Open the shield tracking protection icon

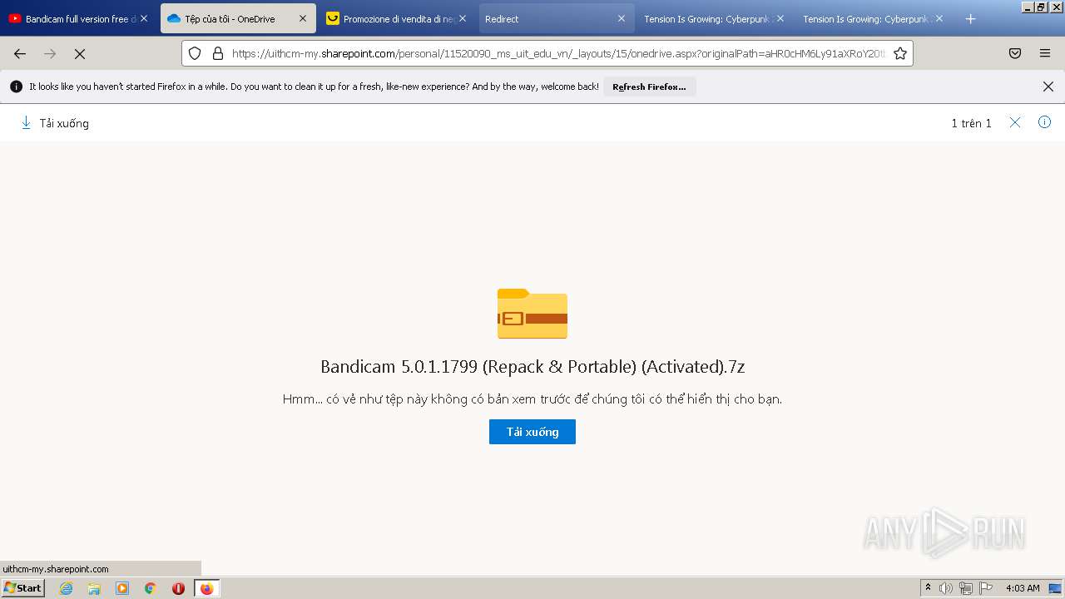click(195, 53)
